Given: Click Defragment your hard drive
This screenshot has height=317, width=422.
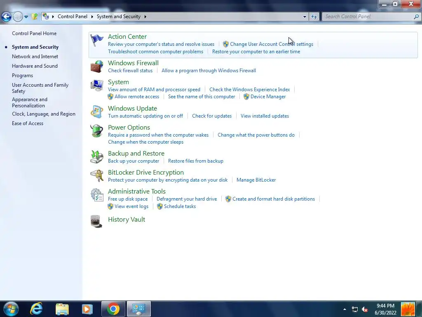Looking at the screenshot, I should tap(187, 199).
